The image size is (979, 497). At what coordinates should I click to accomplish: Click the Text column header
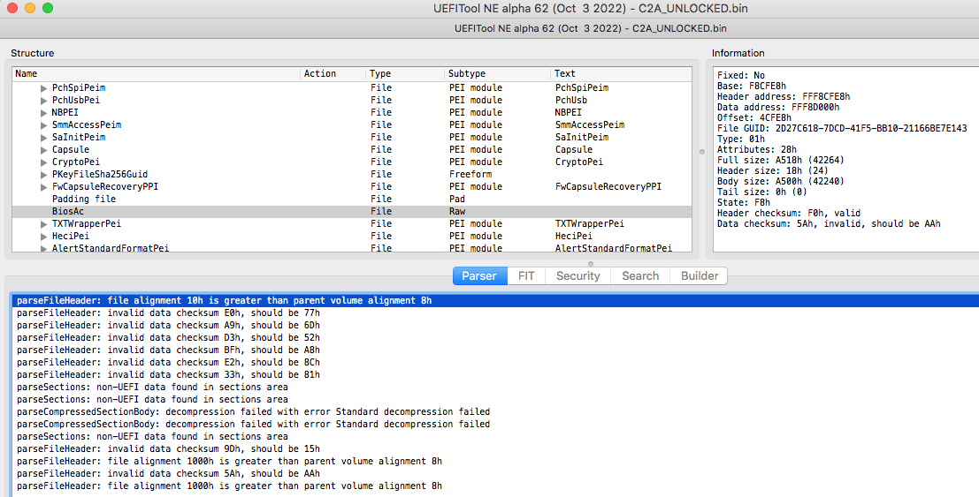(x=621, y=73)
